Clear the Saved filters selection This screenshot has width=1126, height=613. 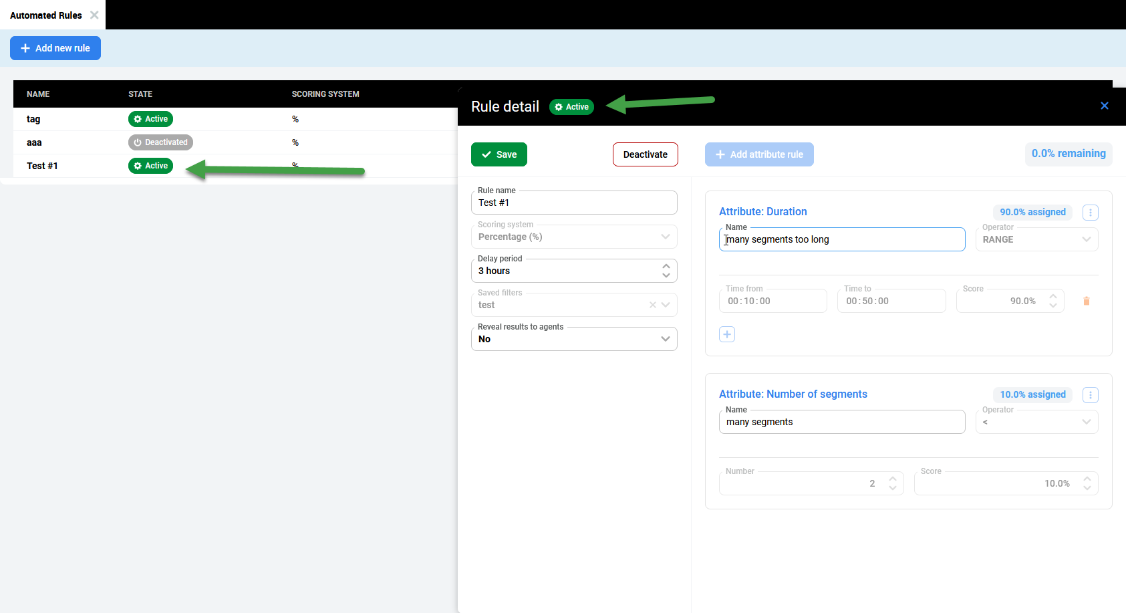(652, 305)
